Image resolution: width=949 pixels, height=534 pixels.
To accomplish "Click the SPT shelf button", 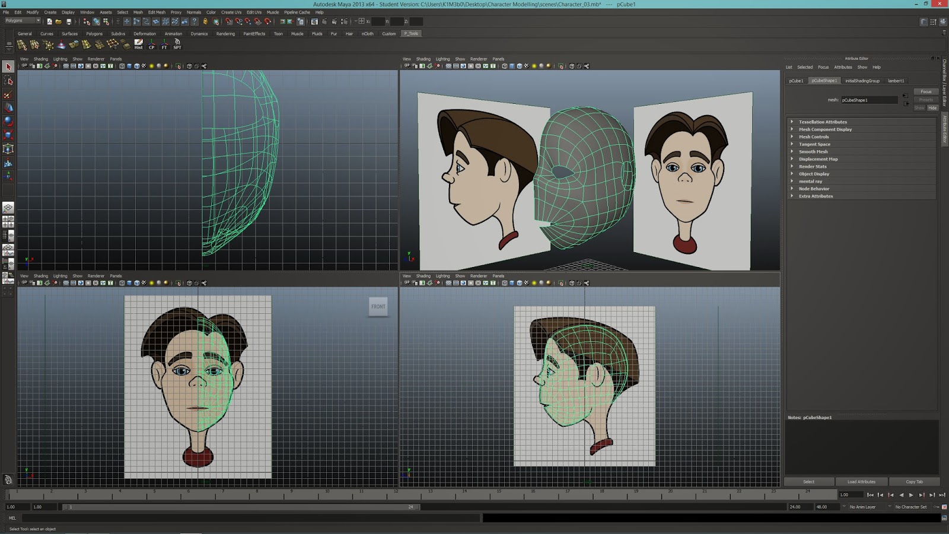I will pyautogui.click(x=177, y=44).
